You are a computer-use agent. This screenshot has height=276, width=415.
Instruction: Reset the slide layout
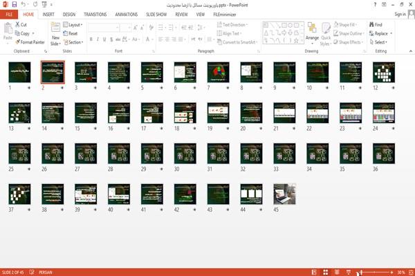click(x=71, y=33)
